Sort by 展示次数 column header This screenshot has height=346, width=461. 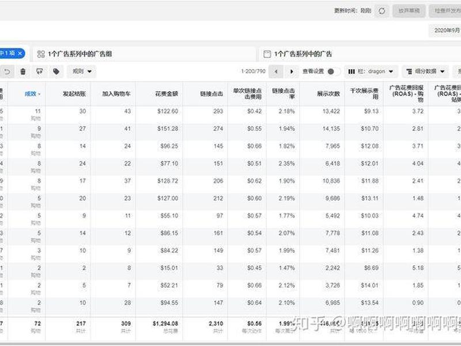click(x=328, y=94)
